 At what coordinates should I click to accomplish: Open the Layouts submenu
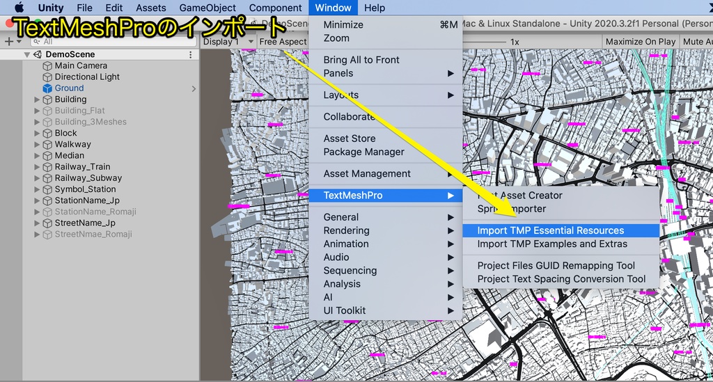tap(386, 95)
